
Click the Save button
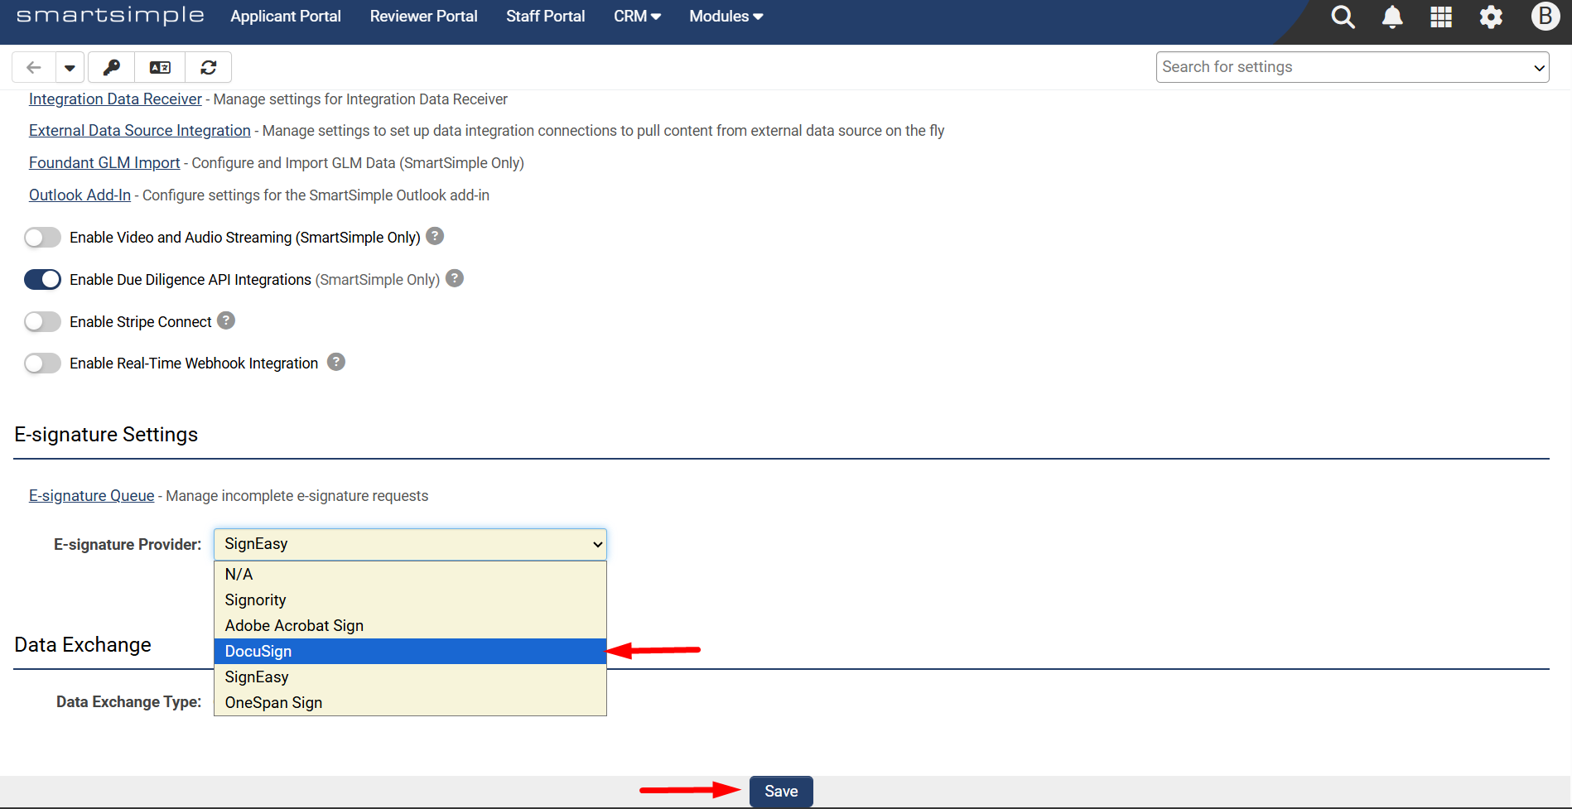point(781,792)
